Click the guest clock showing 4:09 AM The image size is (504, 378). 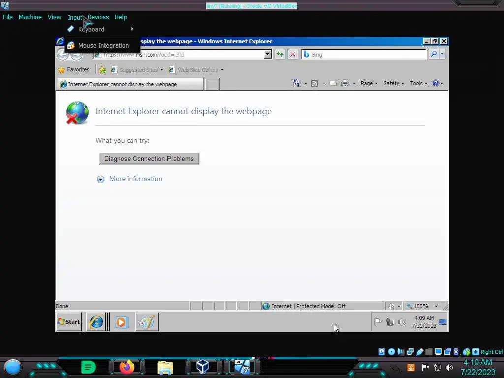click(424, 322)
